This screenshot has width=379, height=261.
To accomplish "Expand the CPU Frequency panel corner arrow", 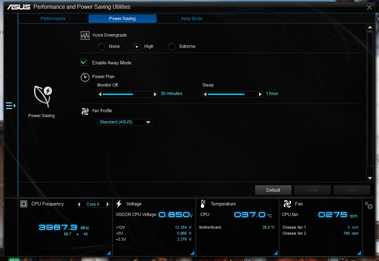I will (109, 253).
